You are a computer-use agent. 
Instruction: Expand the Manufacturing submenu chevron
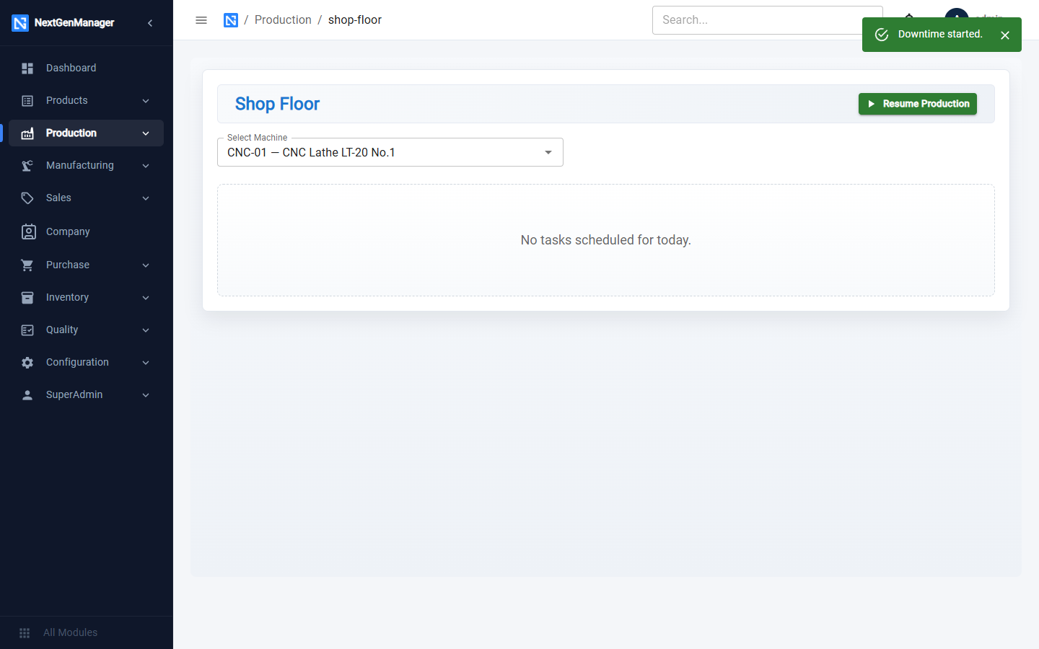146,166
